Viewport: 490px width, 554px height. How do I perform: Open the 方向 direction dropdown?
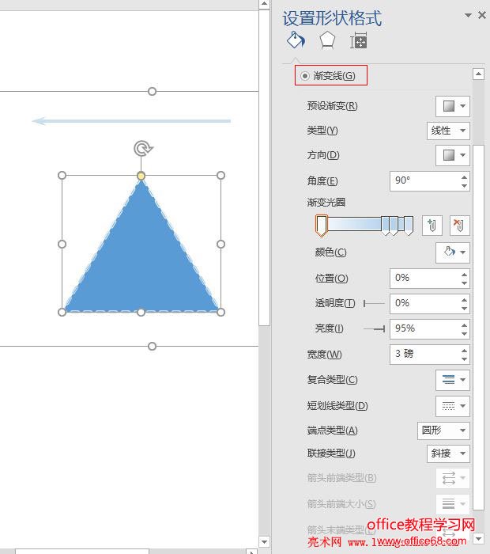[453, 155]
